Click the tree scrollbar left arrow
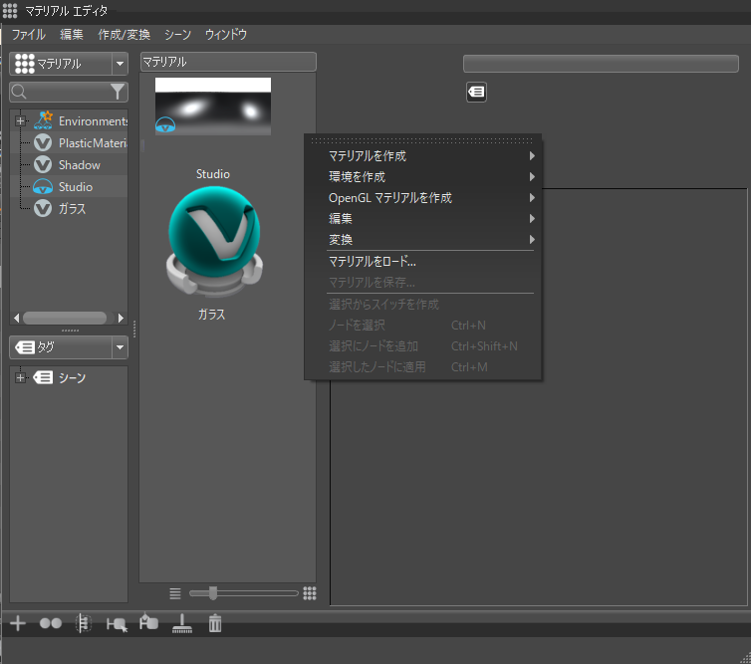This screenshot has height=664, width=751. coord(16,318)
